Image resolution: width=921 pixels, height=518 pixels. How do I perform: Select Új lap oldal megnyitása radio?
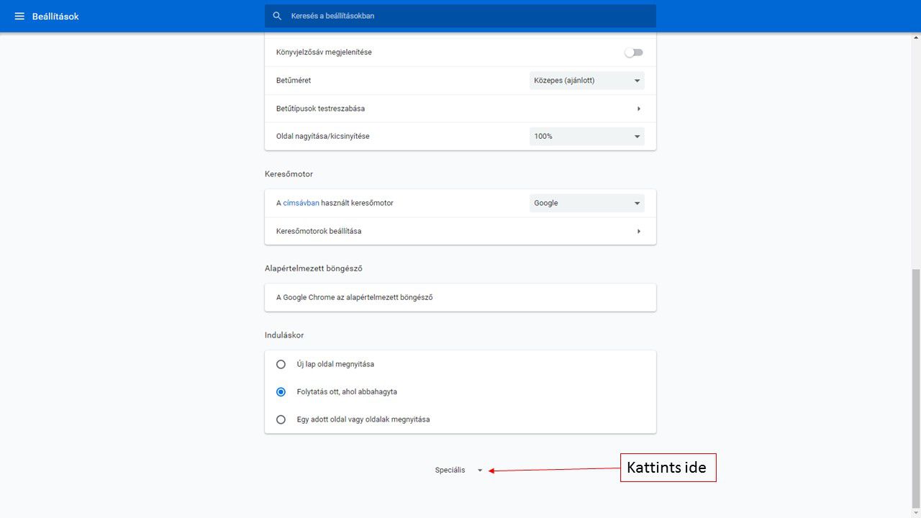[x=281, y=364]
